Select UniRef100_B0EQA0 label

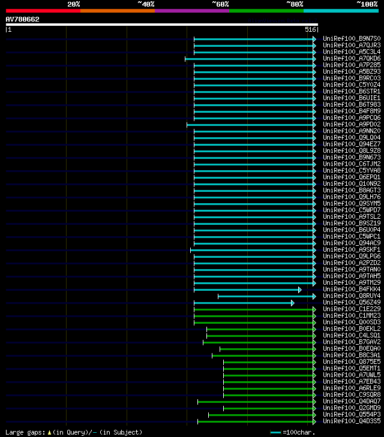352,349
